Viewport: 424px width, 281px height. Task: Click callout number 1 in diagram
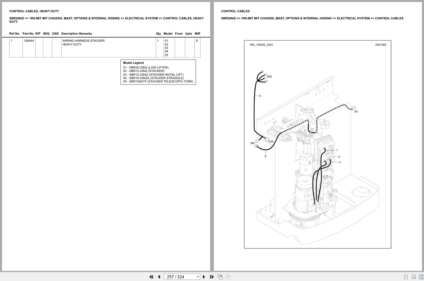(337, 150)
